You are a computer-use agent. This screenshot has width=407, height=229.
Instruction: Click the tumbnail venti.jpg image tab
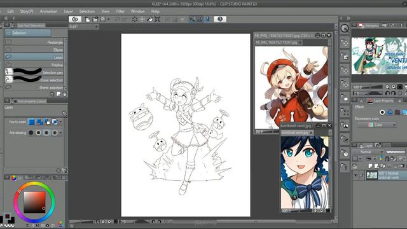click(x=297, y=133)
